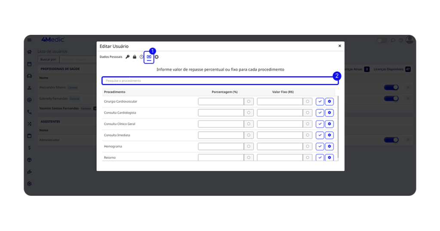Open the hamburger menu in sidebar
This screenshot has width=440, height=231.
29,40
